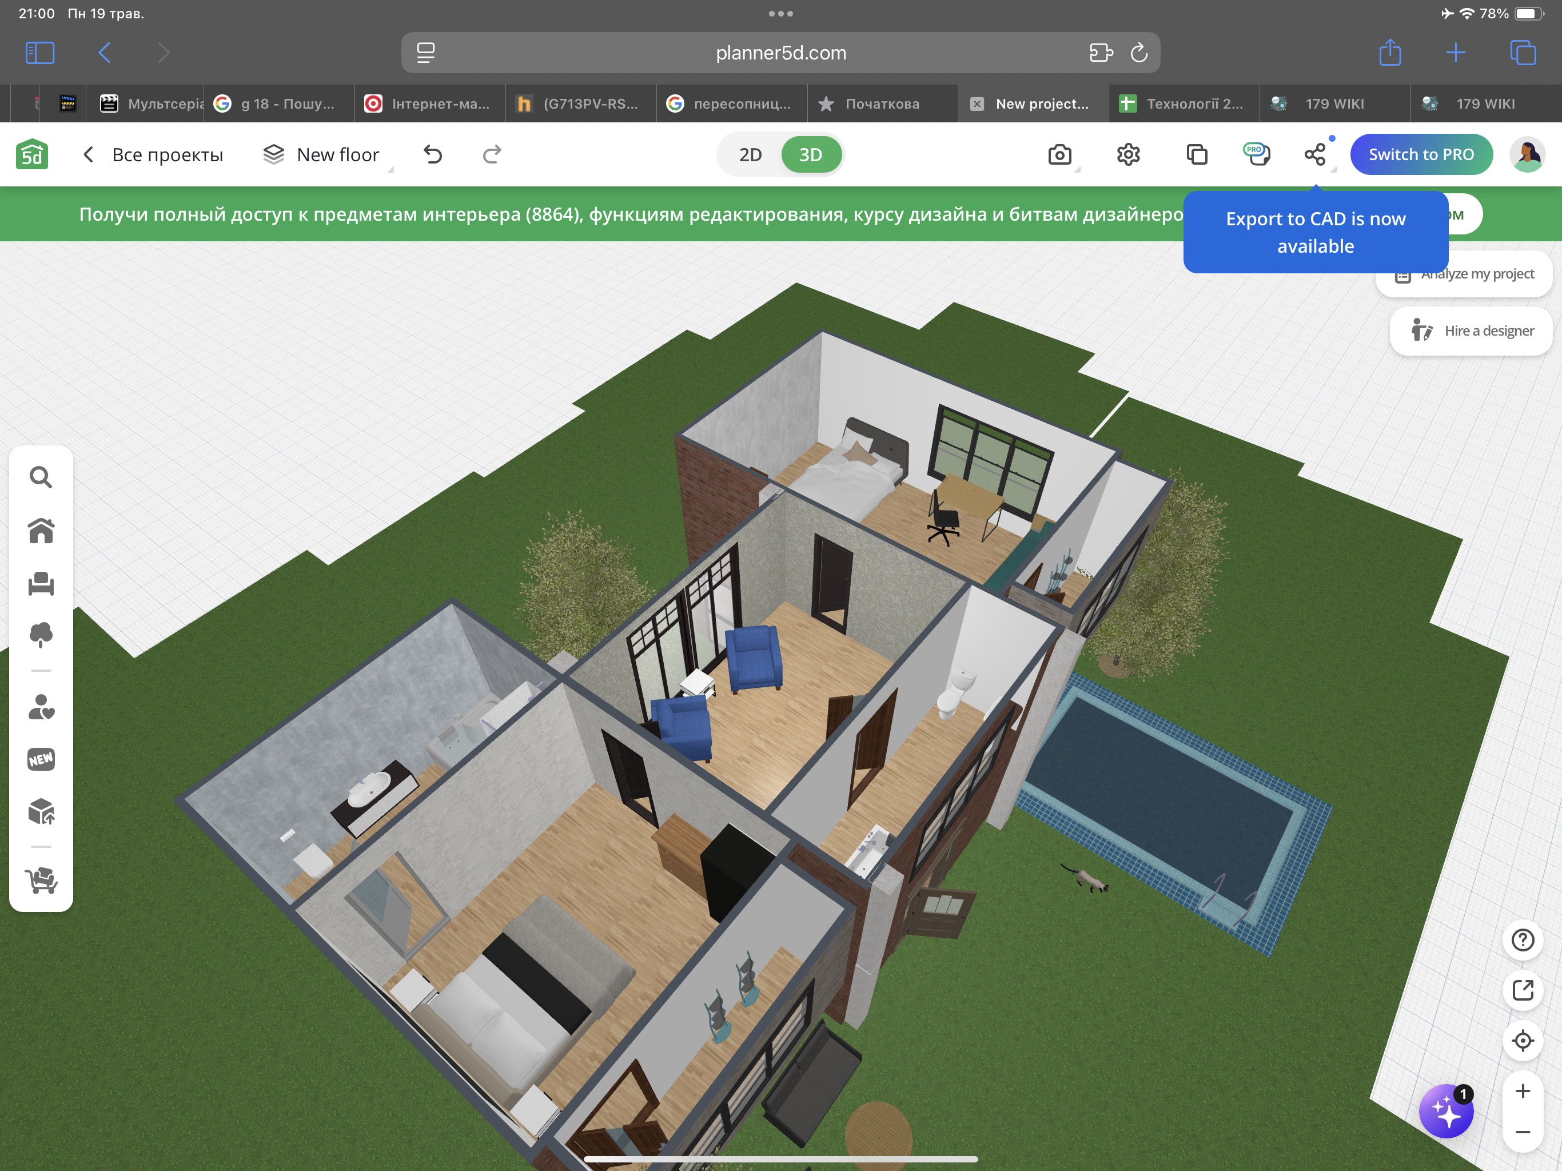This screenshot has width=1562, height=1171.
Task: Click the undo arrow
Action: tap(433, 155)
